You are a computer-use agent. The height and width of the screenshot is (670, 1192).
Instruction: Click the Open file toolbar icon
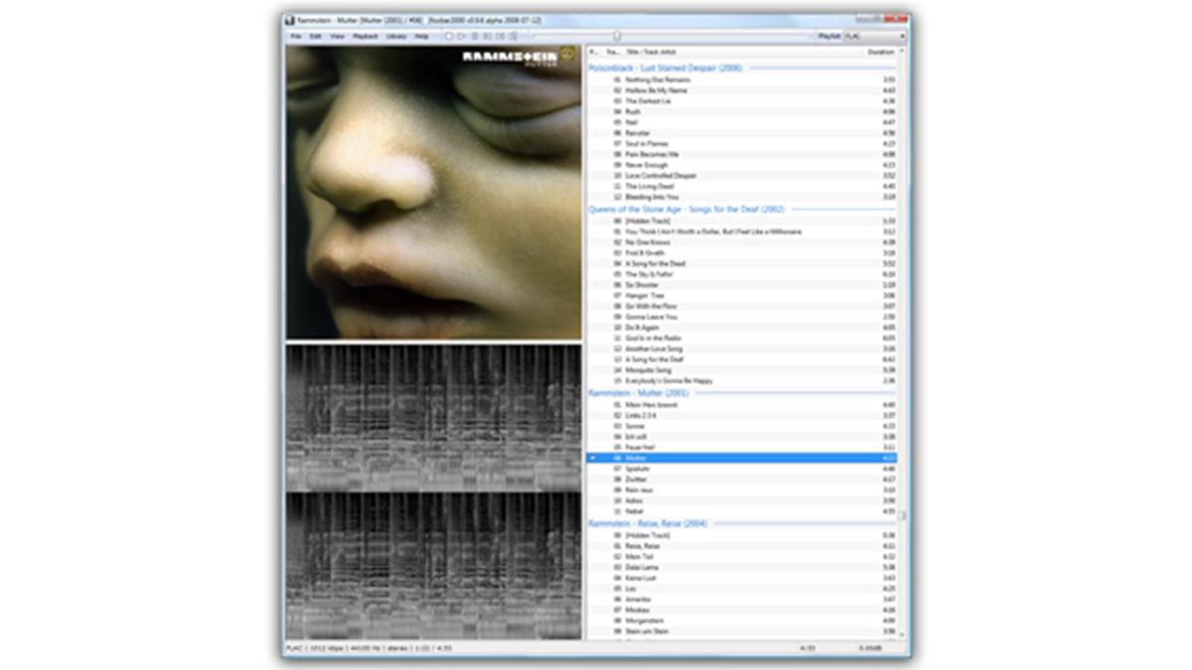pyautogui.click(x=448, y=36)
